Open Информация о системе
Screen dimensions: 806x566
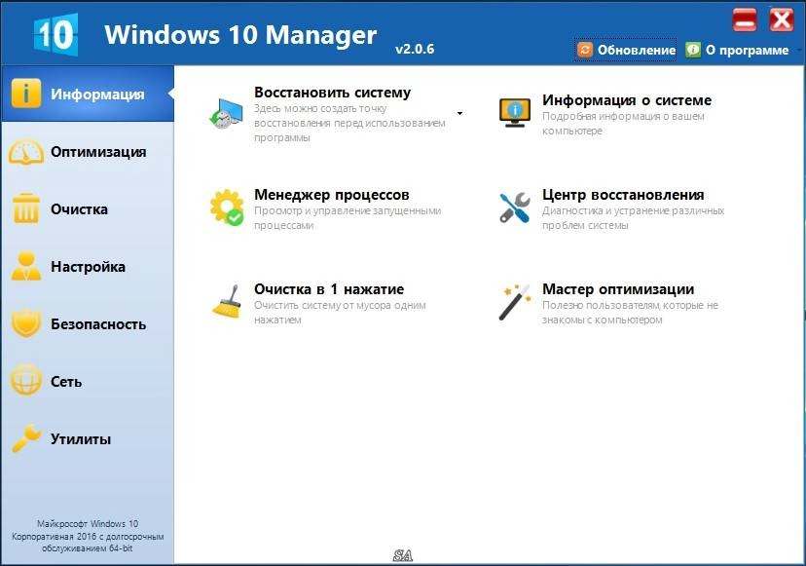click(627, 99)
